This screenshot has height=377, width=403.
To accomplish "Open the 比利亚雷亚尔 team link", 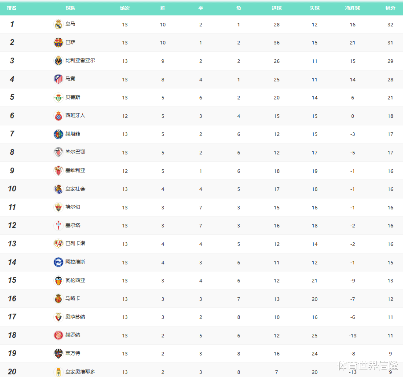I will point(80,60).
